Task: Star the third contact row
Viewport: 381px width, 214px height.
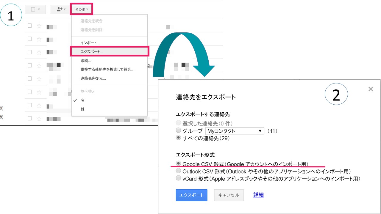Action: [39, 52]
